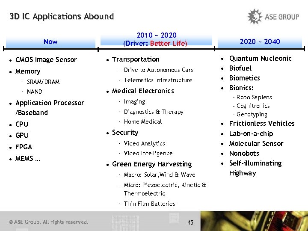
Task: Click the 'Lab-on-a-chip' bullet
Action: (251, 134)
